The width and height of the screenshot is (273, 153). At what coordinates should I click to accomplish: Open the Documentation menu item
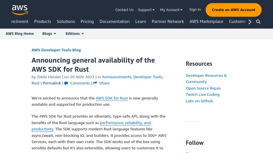[115, 22]
